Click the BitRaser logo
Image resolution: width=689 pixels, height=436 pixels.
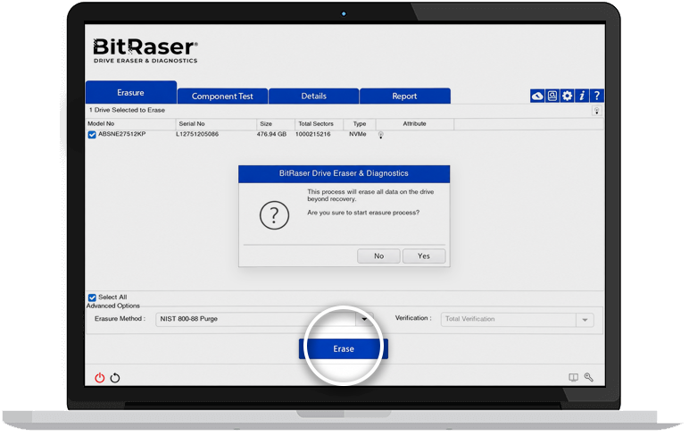point(145,51)
